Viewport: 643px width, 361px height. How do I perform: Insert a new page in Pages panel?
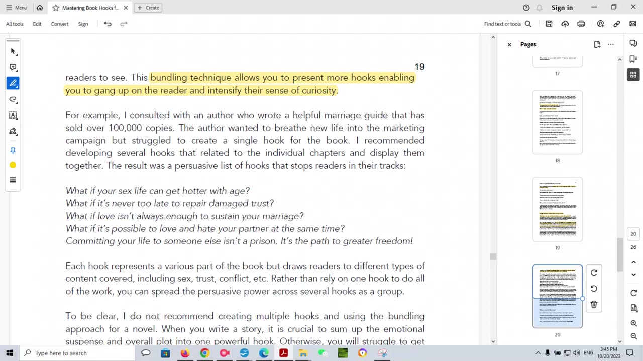(x=597, y=44)
